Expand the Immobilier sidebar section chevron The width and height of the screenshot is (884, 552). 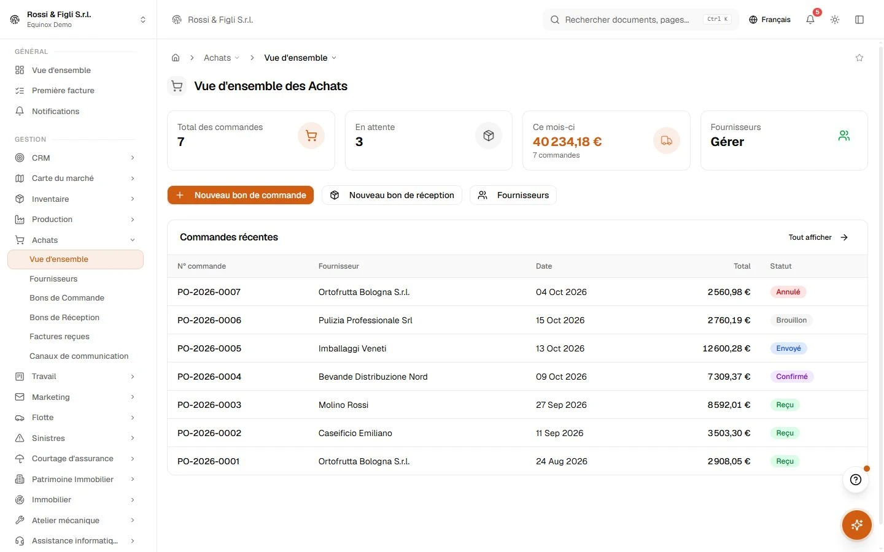(x=133, y=500)
